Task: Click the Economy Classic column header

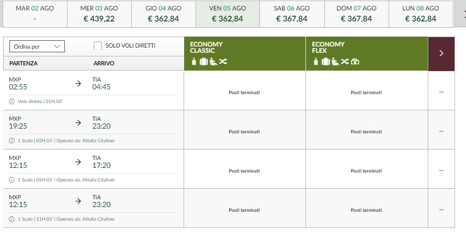Action: [244, 53]
